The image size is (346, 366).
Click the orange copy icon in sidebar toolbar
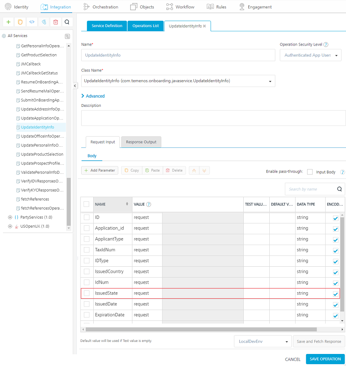20,22
